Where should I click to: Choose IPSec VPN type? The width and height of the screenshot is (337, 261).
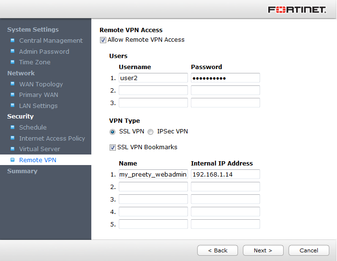150,131
